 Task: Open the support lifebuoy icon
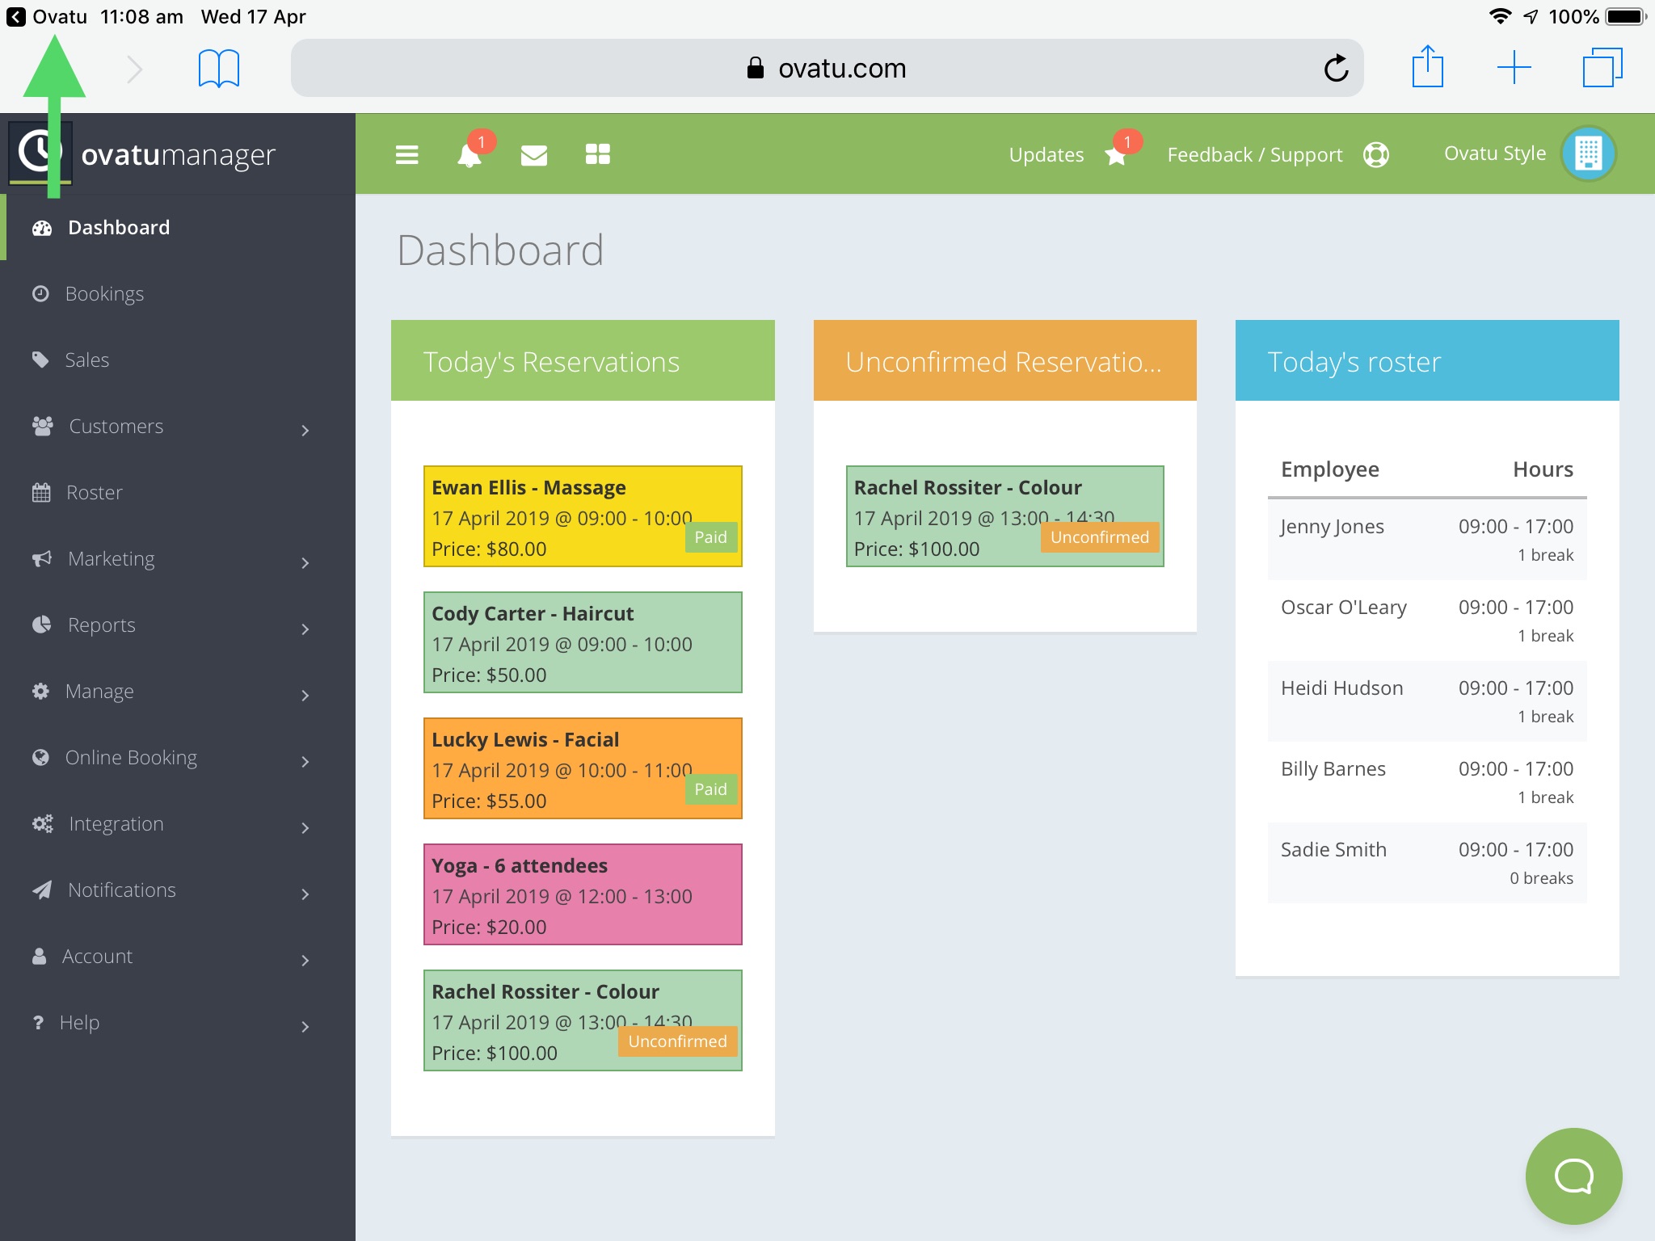click(x=1375, y=154)
